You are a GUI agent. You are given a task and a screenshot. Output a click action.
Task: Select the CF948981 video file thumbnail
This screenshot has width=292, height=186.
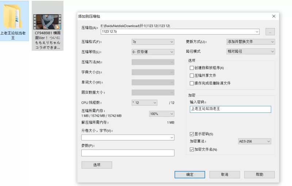(47, 22)
